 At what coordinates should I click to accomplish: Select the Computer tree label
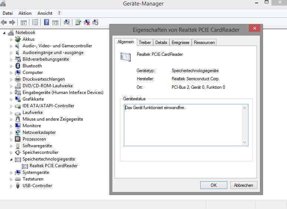[33, 73]
